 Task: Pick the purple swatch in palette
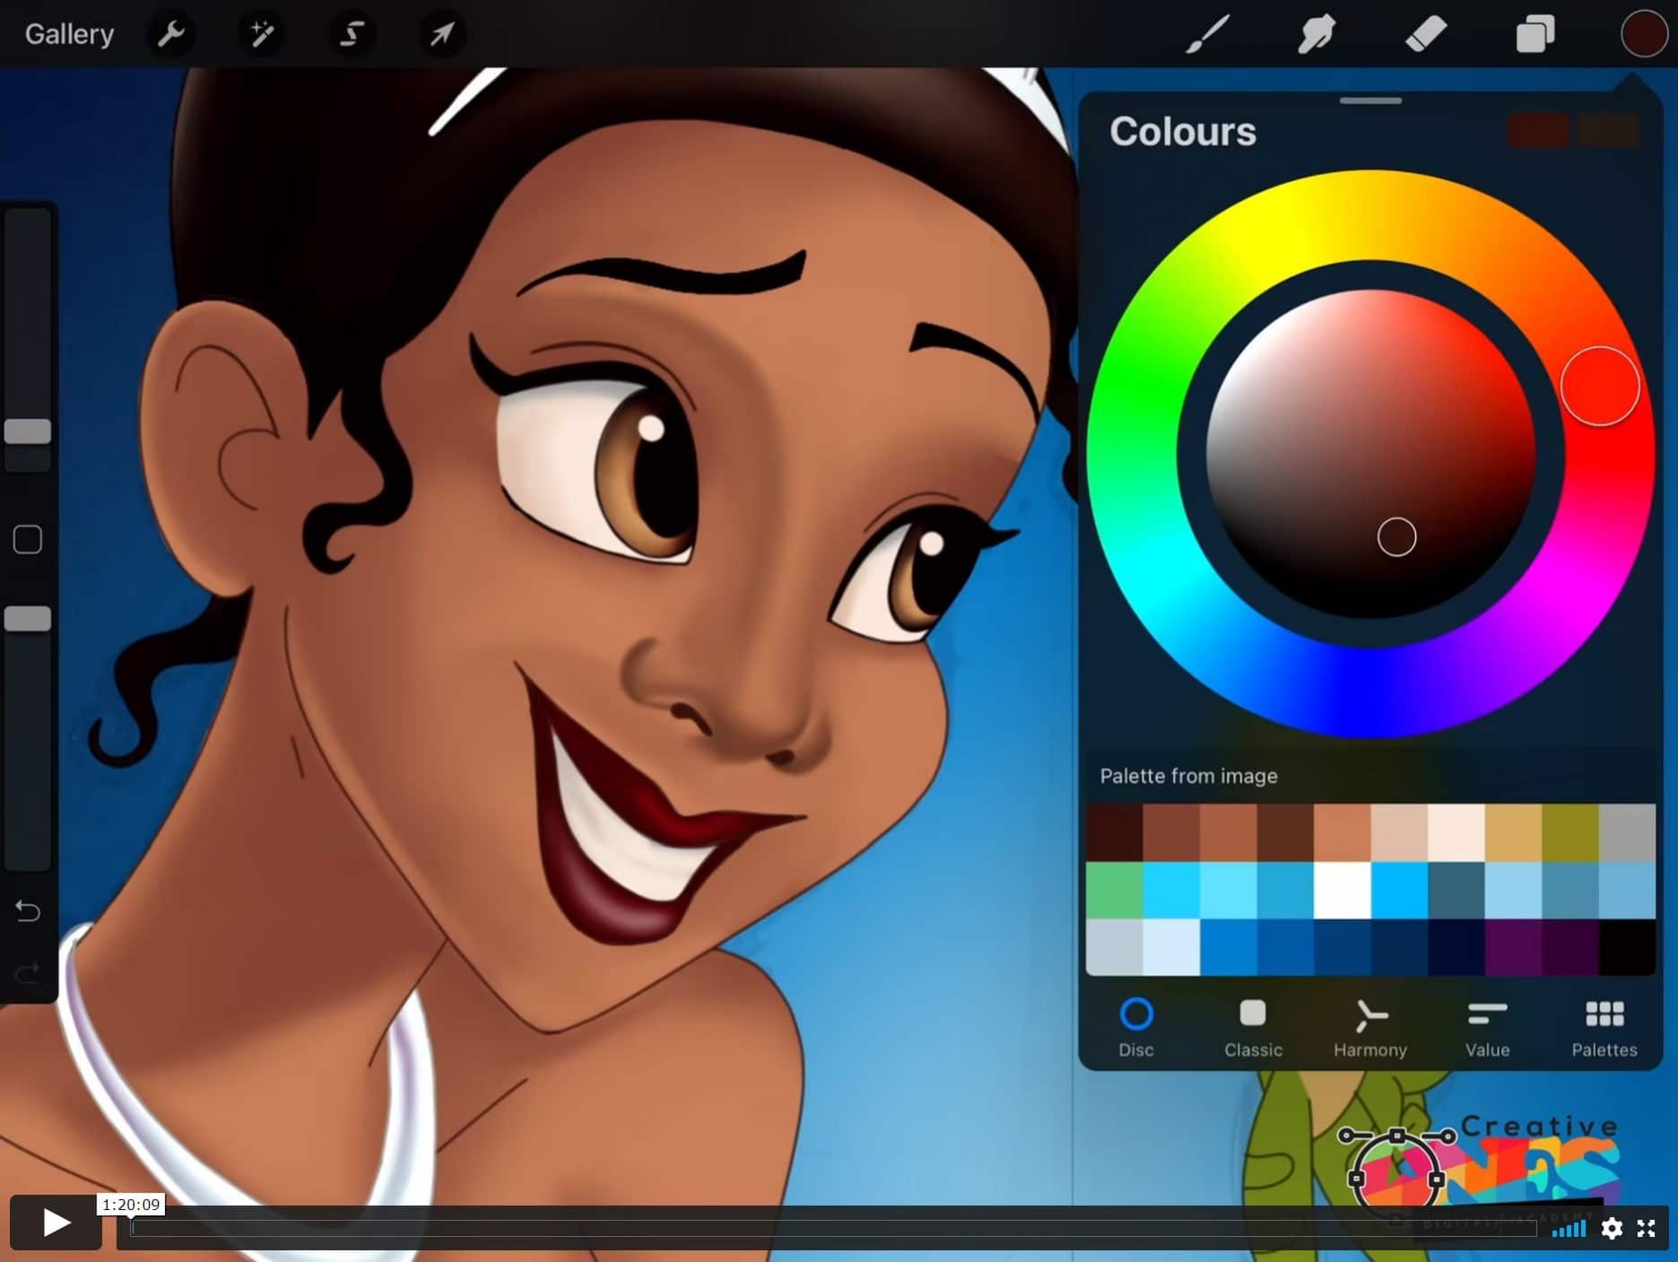tap(1513, 947)
